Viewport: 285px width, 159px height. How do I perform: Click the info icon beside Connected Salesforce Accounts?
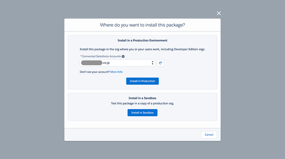point(123,57)
